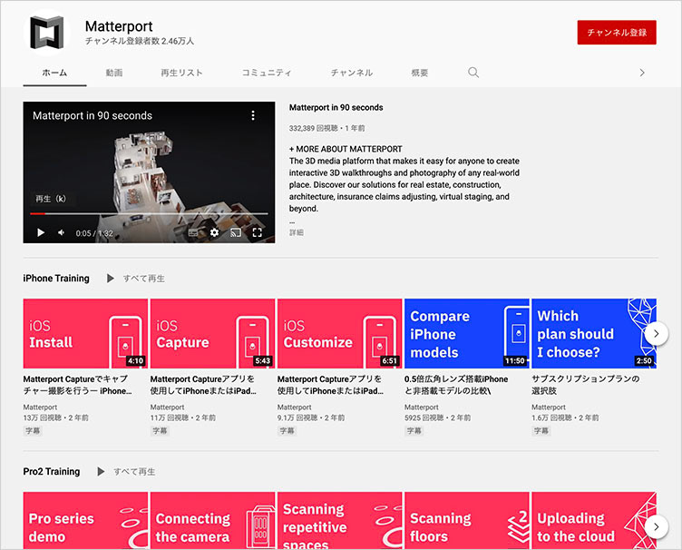The height and width of the screenshot is (550, 682).
Task: Click the 字幕 badge under the 13万 views video
Action: 33,431
